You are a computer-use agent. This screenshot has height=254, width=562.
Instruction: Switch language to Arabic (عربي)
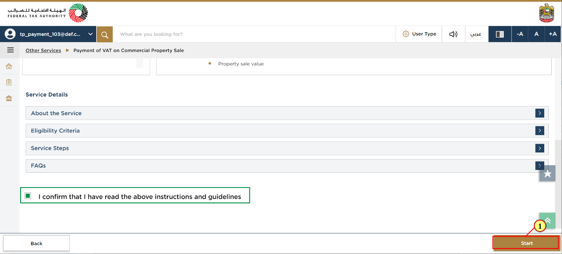click(477, 34)
